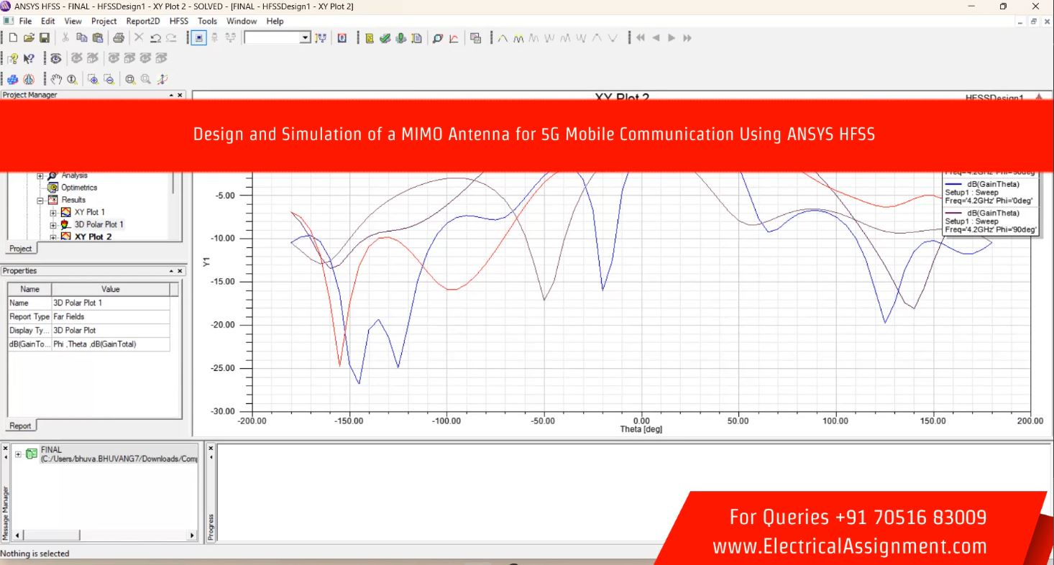Click the Print icon in toolbar
The width and height of the screenshot is (1054, 565).
[119, 38]
